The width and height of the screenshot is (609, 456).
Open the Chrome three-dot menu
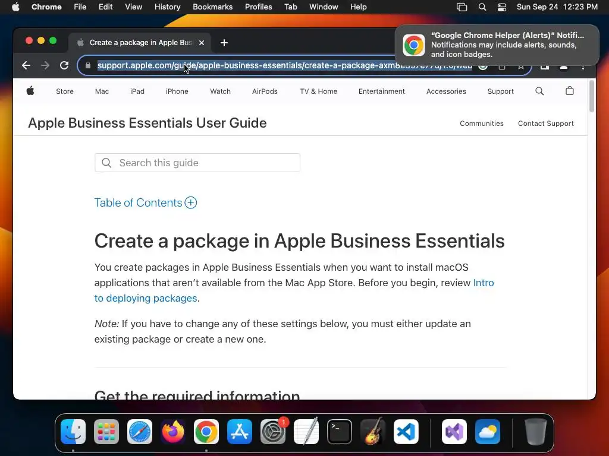[583, 66]
